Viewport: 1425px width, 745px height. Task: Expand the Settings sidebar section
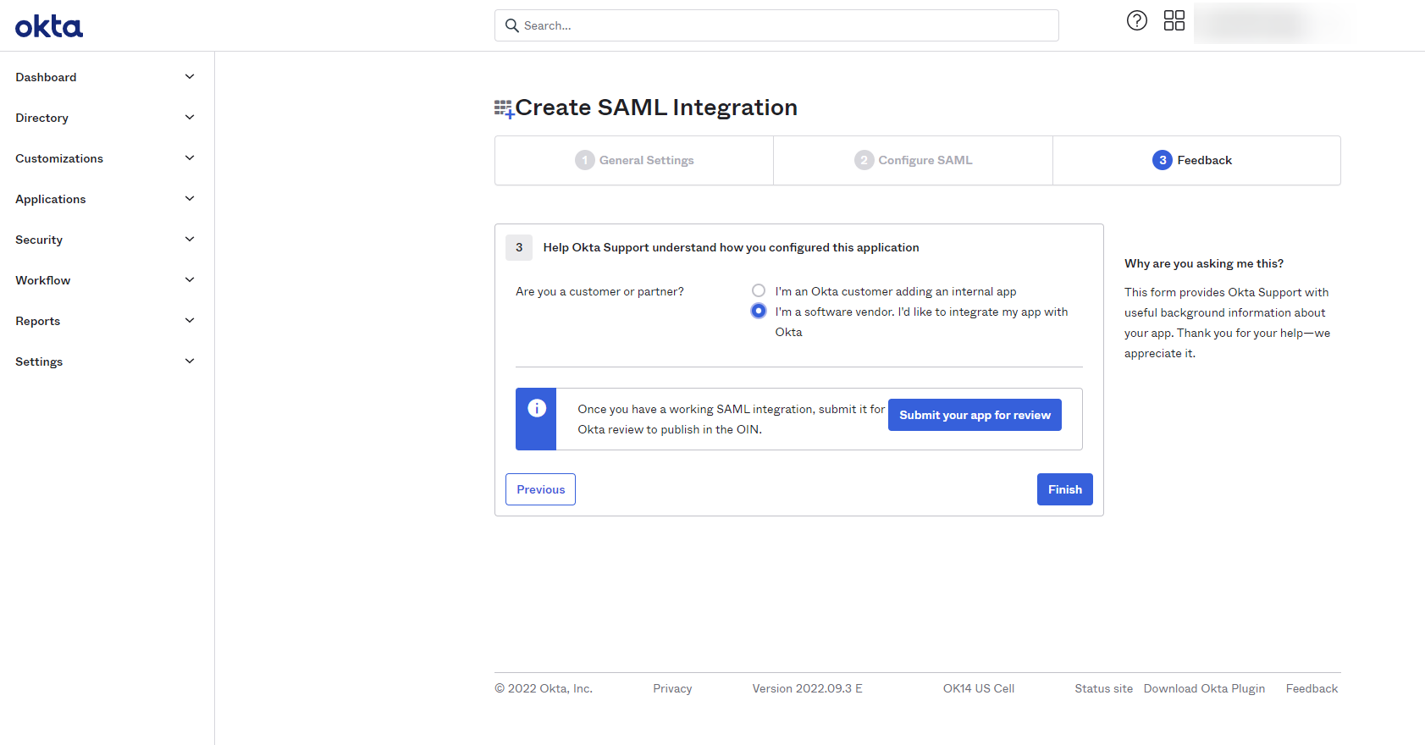[x=105, y=361]
